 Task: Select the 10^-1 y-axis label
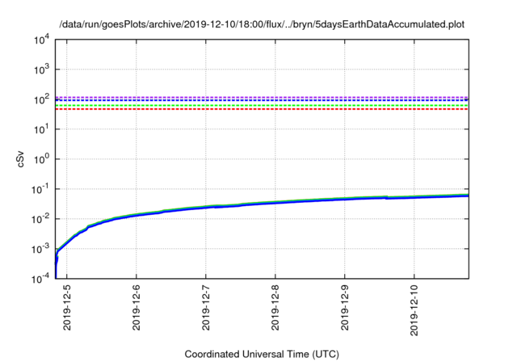tap(40, 189)
